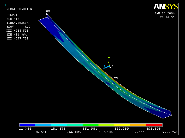Click the window number 1 label
Viewport: 185px width, 138px height.
coord(5,5)
